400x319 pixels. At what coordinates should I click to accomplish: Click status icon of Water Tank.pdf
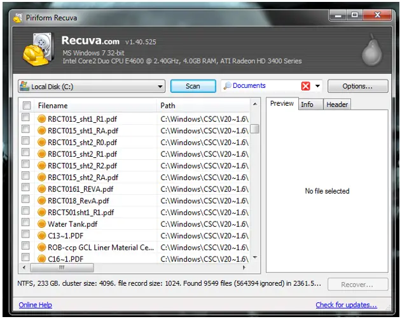[41, 223]
